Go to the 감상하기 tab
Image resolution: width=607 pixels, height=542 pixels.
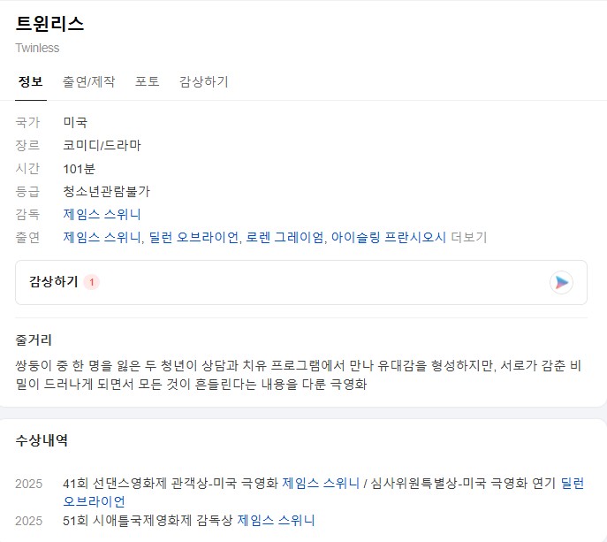coord(203,81)
